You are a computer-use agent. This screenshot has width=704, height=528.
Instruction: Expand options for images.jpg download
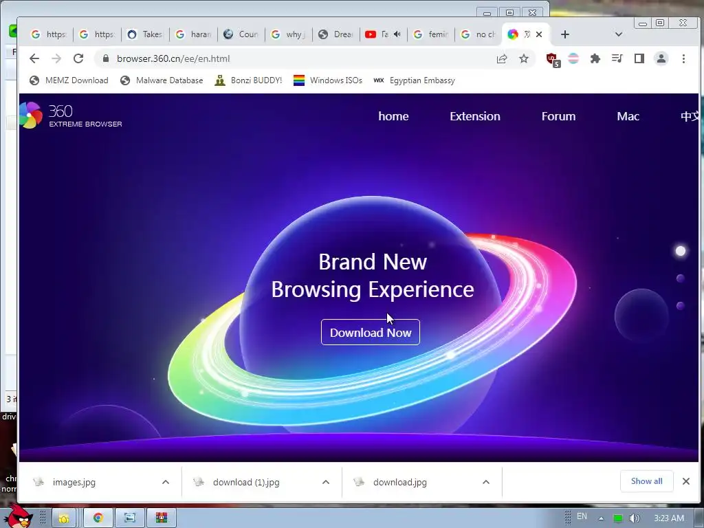[x=166, y=482]
